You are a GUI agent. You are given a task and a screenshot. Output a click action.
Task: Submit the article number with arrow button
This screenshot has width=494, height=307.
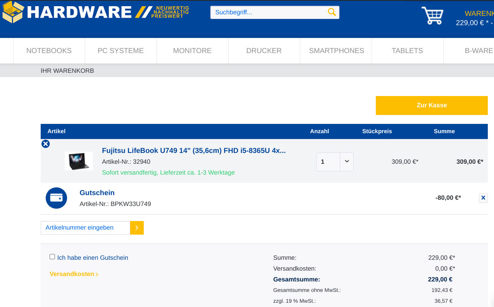coord(137,228)
